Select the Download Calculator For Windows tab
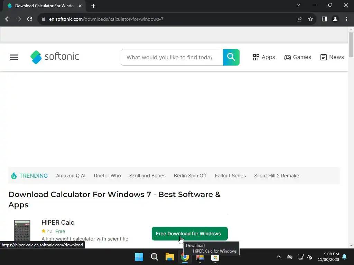The image size is (354, 265). [45, 6]
